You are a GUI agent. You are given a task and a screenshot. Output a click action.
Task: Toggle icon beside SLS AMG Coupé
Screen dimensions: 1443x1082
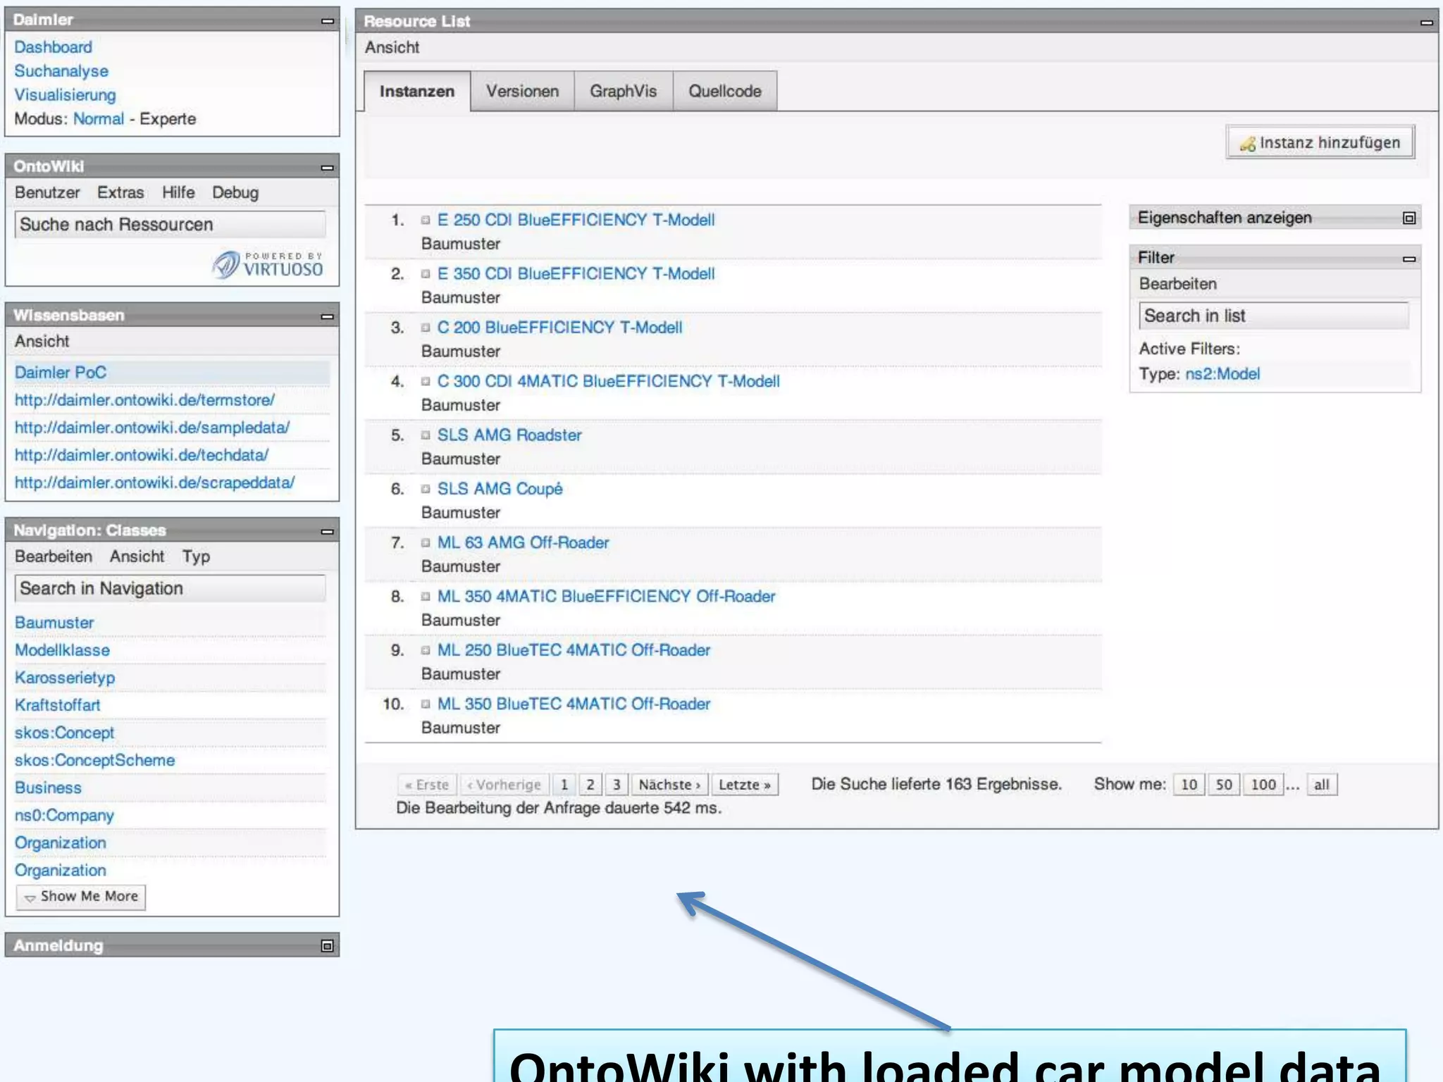click(426, 488)
